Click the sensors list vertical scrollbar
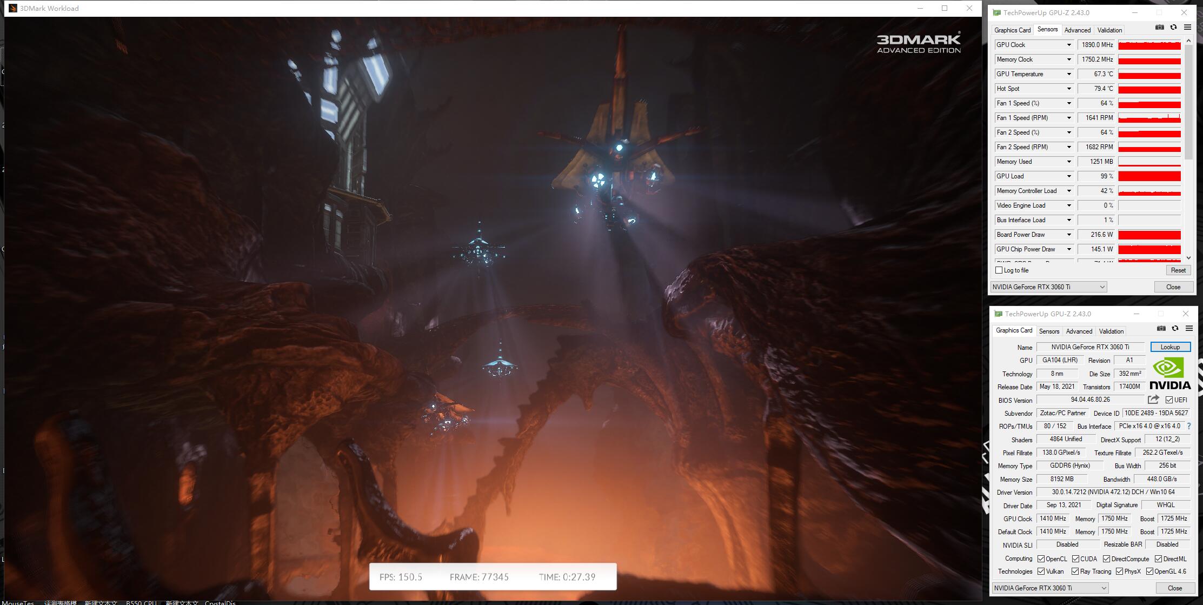Screen dimensions: 1203x605 point(1188,103)
